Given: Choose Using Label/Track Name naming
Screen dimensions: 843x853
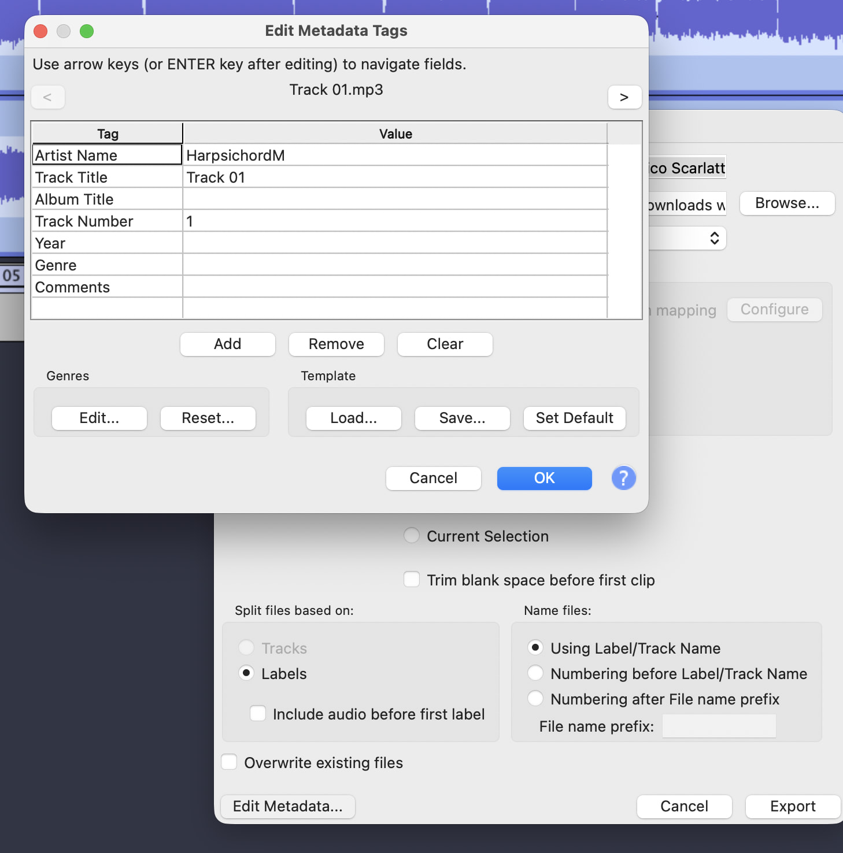Looking at the screenshot, I should 535,647.
